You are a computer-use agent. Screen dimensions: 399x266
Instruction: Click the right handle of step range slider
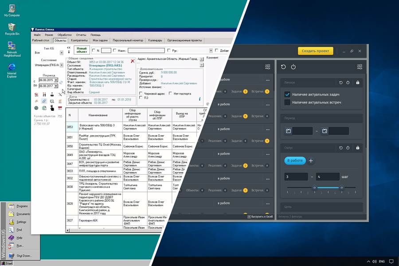point(341,188)
